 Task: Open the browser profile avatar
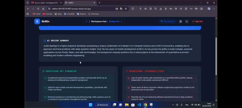point(209,9)
